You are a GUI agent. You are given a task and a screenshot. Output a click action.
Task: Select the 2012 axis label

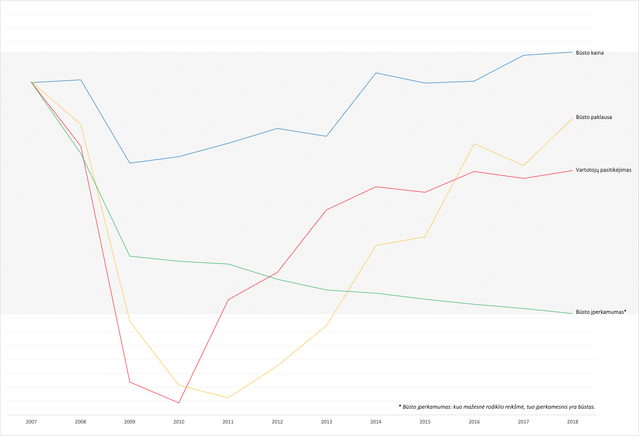pyautogui.click(x=277, y=422)
